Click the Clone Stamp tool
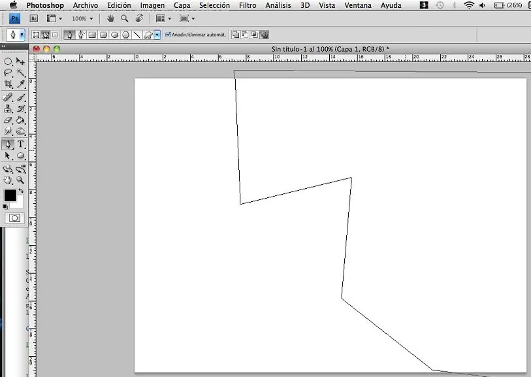 pyautogui.click(x=8, y=108)
